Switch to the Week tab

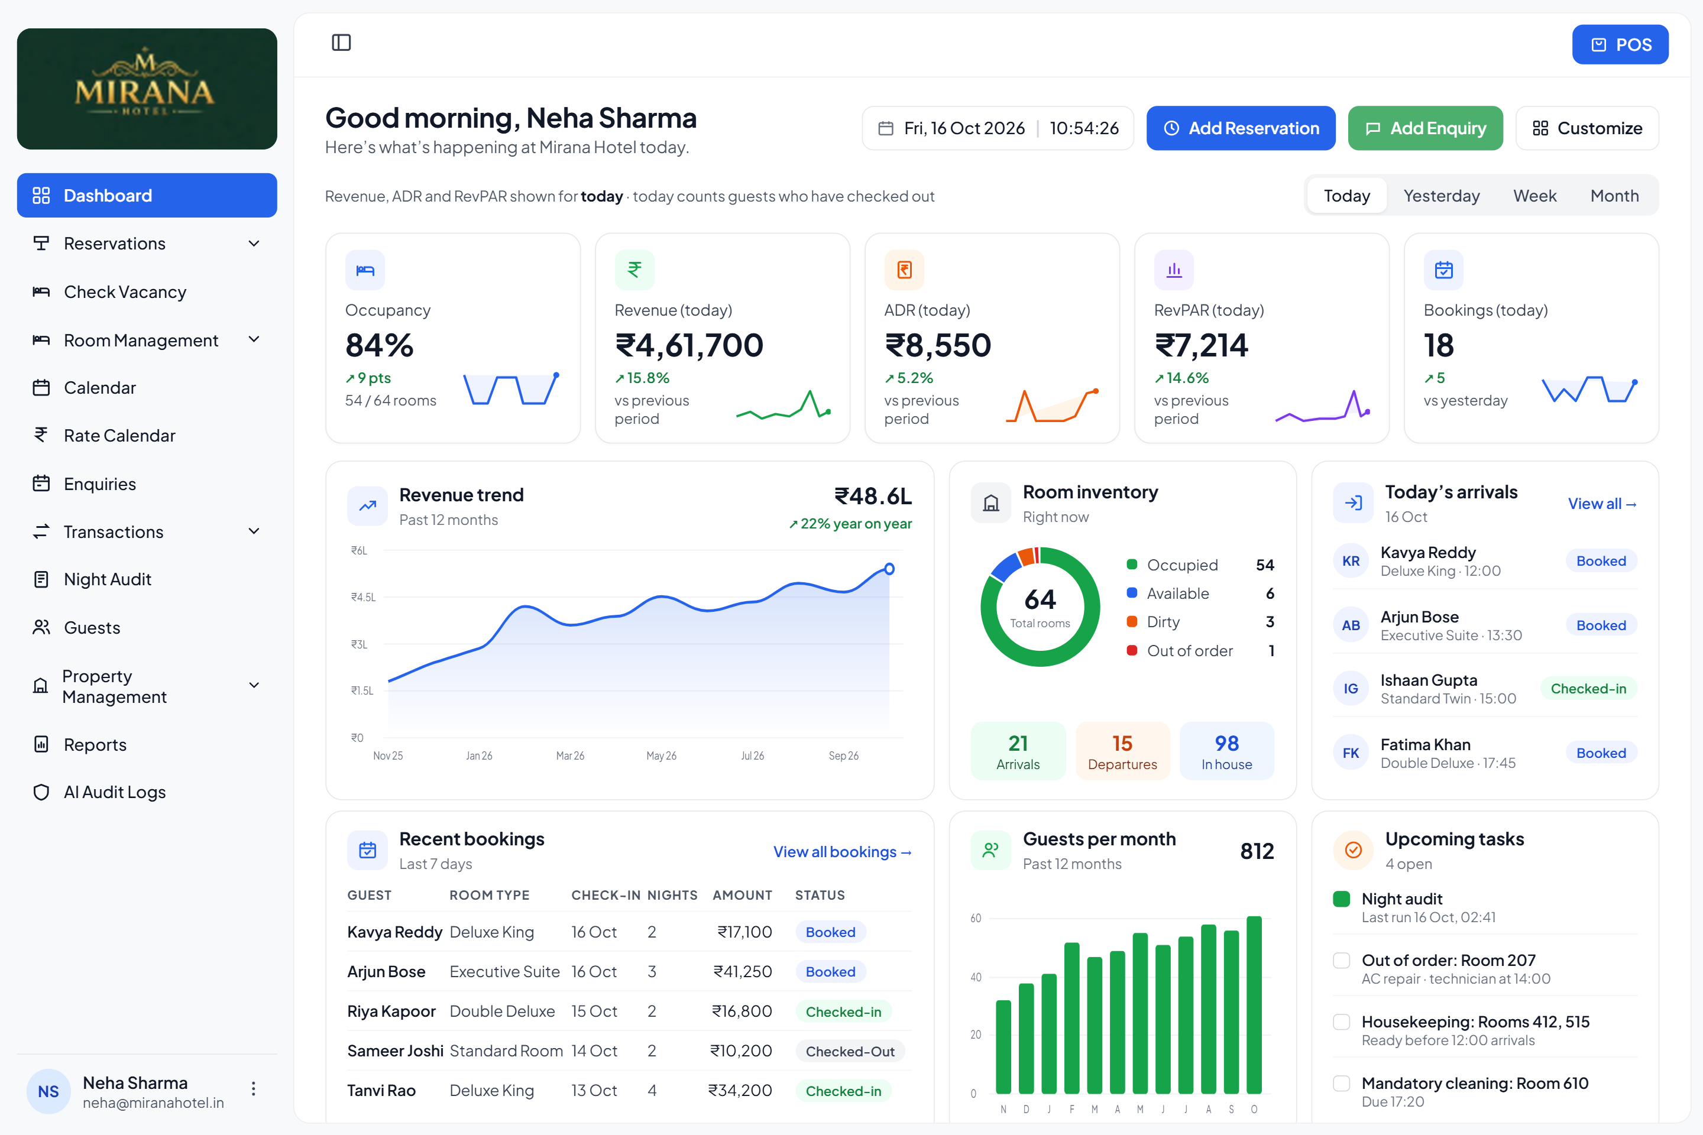pos(1534,196)
